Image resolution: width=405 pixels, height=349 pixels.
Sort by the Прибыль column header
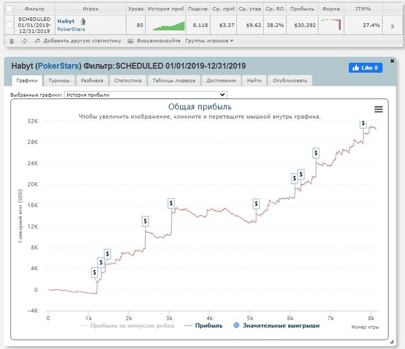[x=302, y=9]
